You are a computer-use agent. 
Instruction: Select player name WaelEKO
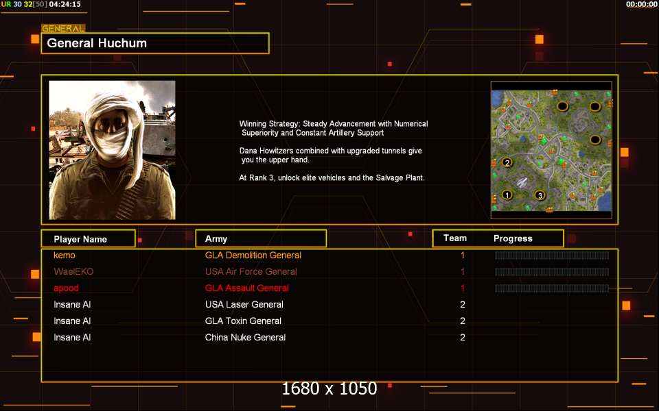(x=73, y=271)
